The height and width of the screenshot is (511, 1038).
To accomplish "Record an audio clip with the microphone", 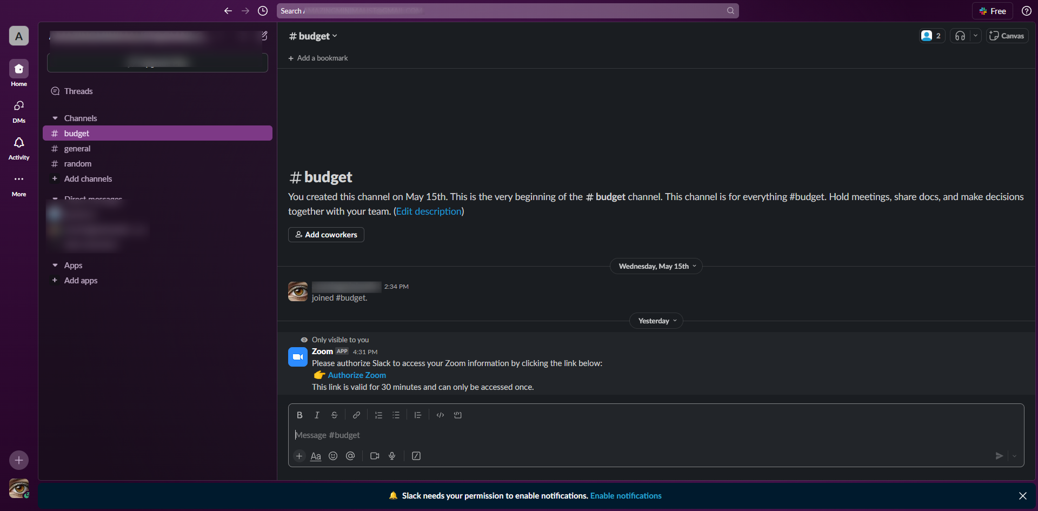I will [x=392, y=456].
